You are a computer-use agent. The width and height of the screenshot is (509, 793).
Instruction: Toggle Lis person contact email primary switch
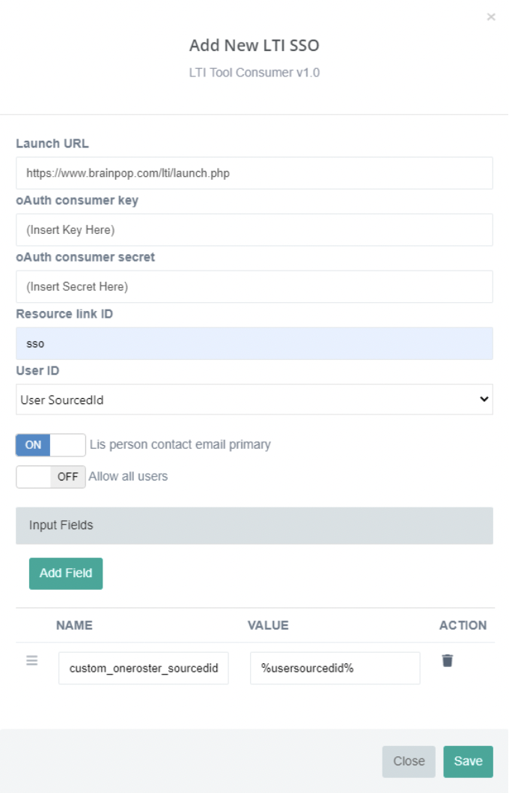click(x=50, y=444)
